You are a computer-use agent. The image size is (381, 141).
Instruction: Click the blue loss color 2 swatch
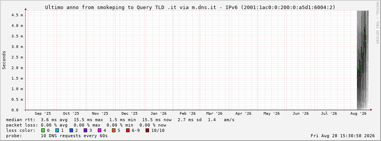click(71, 131)
